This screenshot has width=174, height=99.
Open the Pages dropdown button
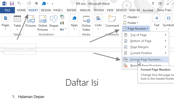[6, 22]
